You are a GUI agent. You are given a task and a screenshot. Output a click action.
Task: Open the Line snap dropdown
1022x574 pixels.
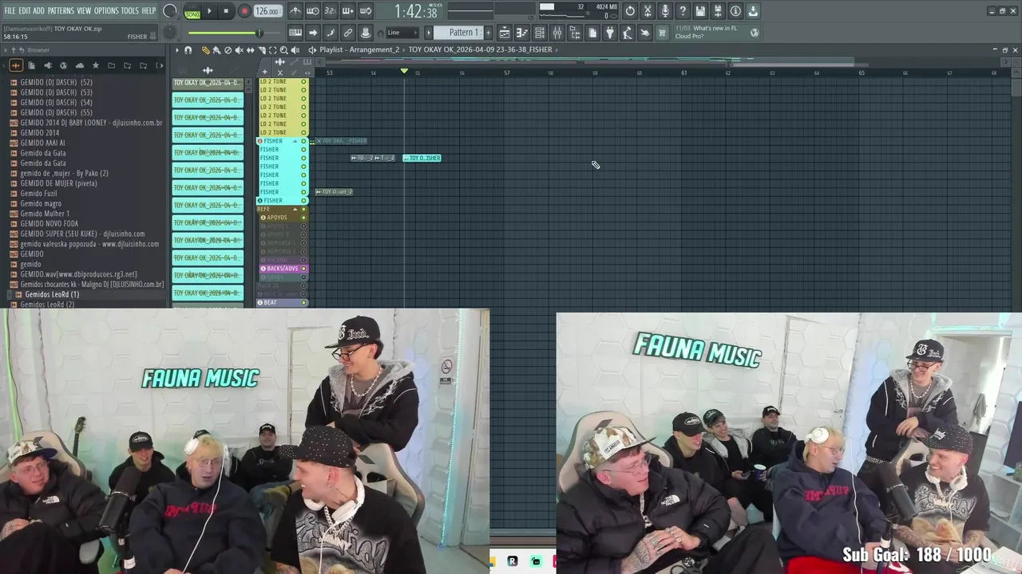(x=402, y=33)
